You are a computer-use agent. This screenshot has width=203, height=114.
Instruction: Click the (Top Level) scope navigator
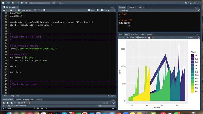click(x=15, y=96)
